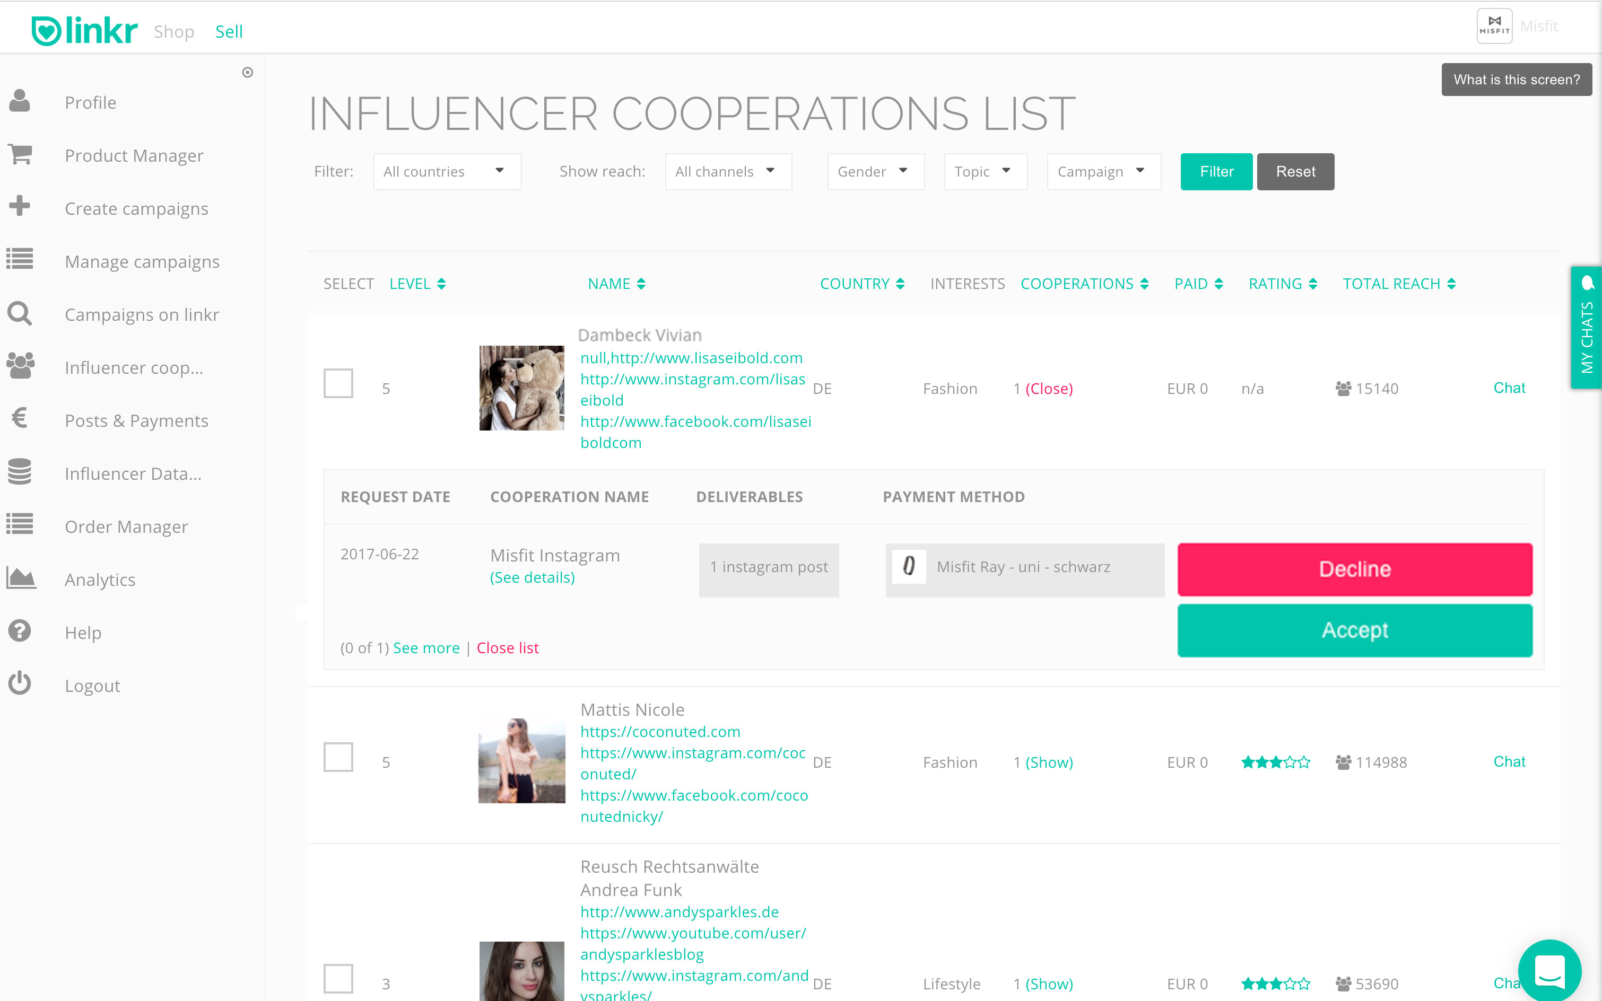Image resolution: width=1602 pixels, height=1001 pixels.
Task: Check the row for Reusch Rechtsanwälte Andrea Funk
Action: [338, 978]
